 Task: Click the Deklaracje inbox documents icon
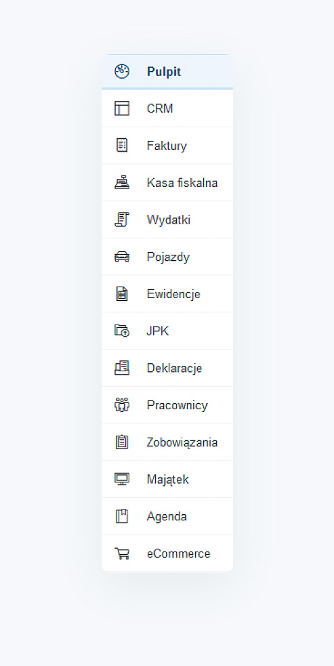122,368
